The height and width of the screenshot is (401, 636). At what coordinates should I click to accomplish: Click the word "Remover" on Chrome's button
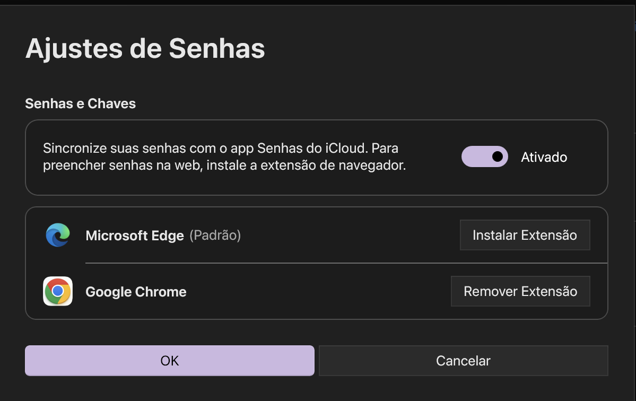pos(490,291)
